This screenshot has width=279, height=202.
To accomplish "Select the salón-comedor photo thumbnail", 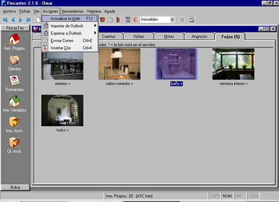I will [119, 64].
